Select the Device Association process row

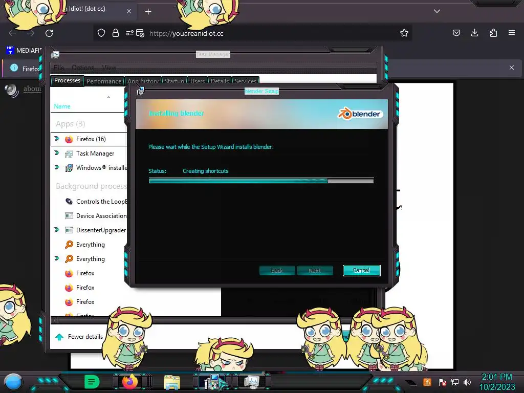89,216
